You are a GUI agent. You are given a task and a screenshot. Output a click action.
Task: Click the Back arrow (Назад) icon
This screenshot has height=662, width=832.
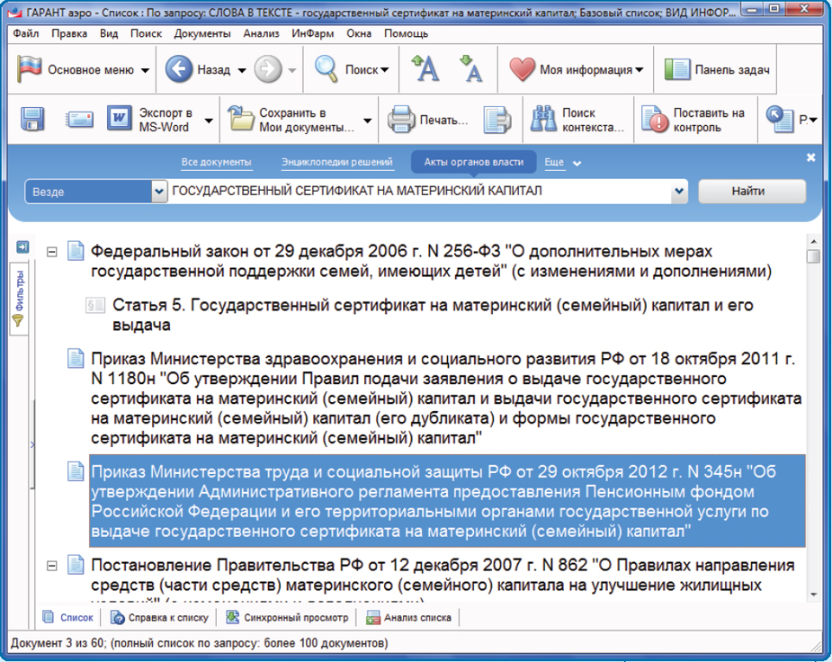click(179, 70)
